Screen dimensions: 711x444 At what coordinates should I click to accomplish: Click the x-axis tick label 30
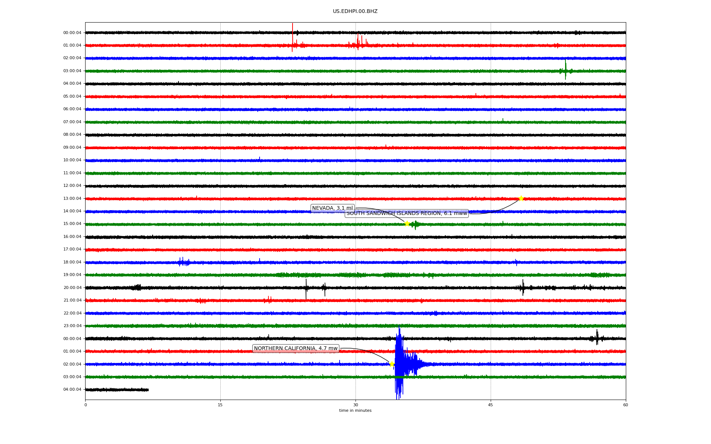[355, 405]
